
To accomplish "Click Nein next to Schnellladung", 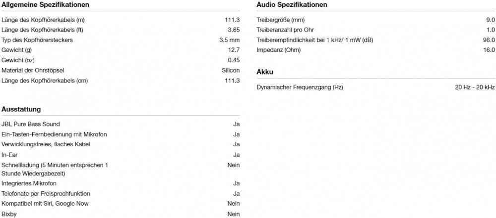I will [234, 165].
